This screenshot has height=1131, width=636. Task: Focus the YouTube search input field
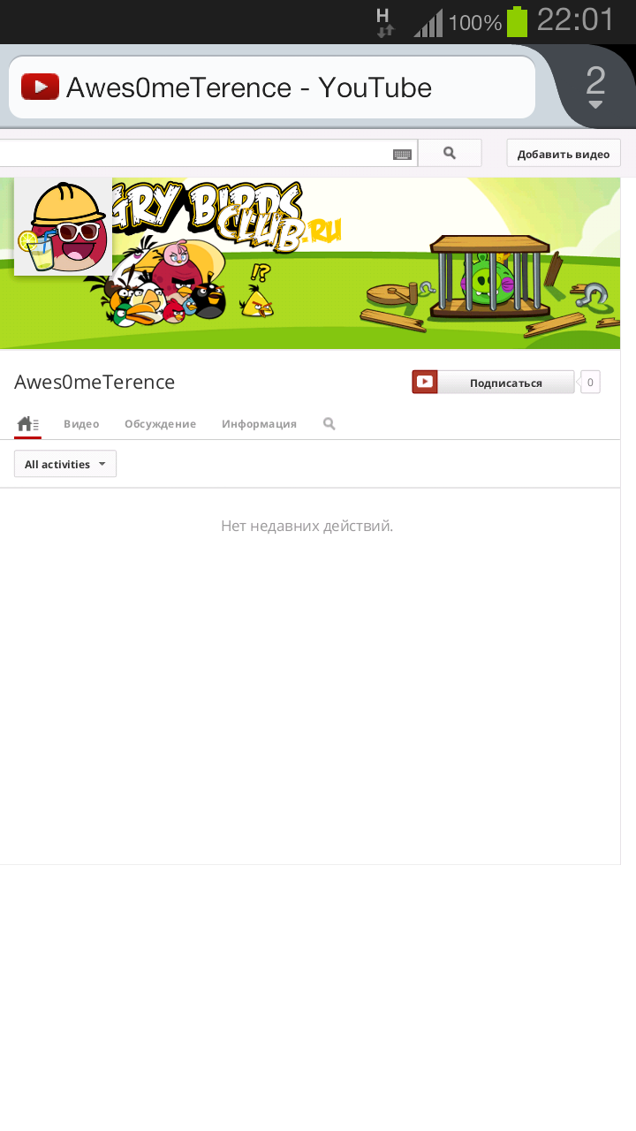208,153
